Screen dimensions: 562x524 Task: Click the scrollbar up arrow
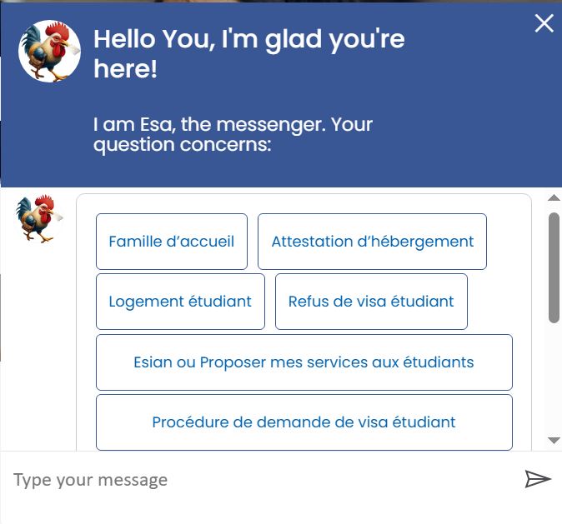[554, 197]
